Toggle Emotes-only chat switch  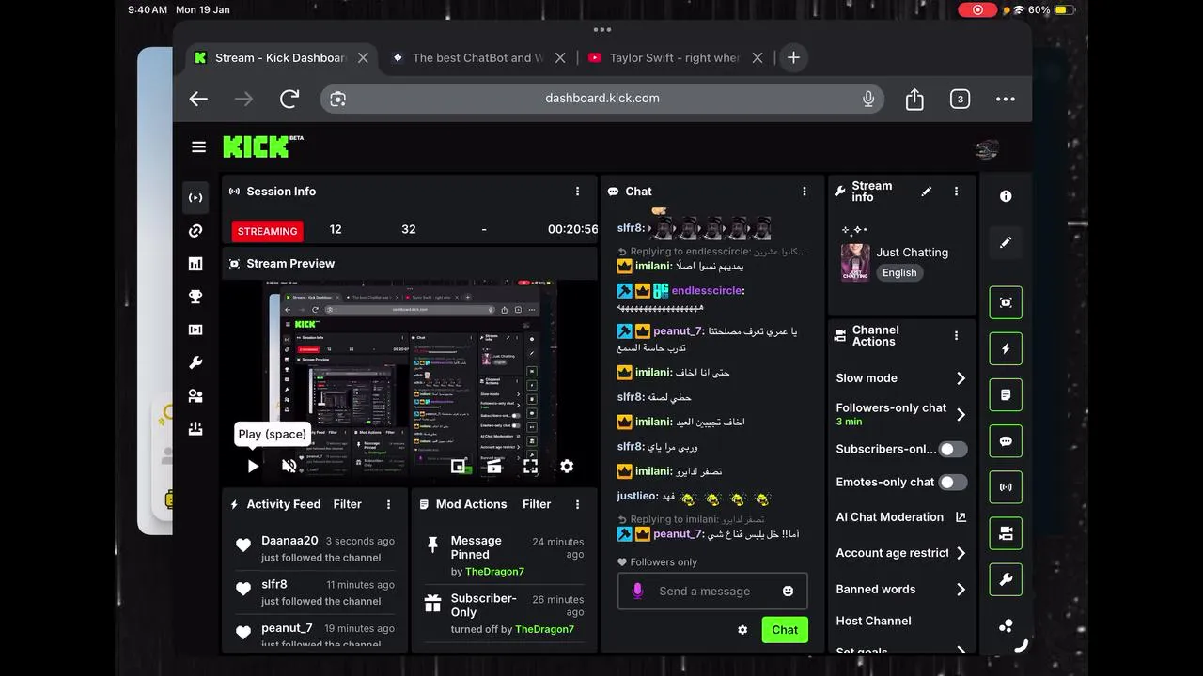(953, 482)
